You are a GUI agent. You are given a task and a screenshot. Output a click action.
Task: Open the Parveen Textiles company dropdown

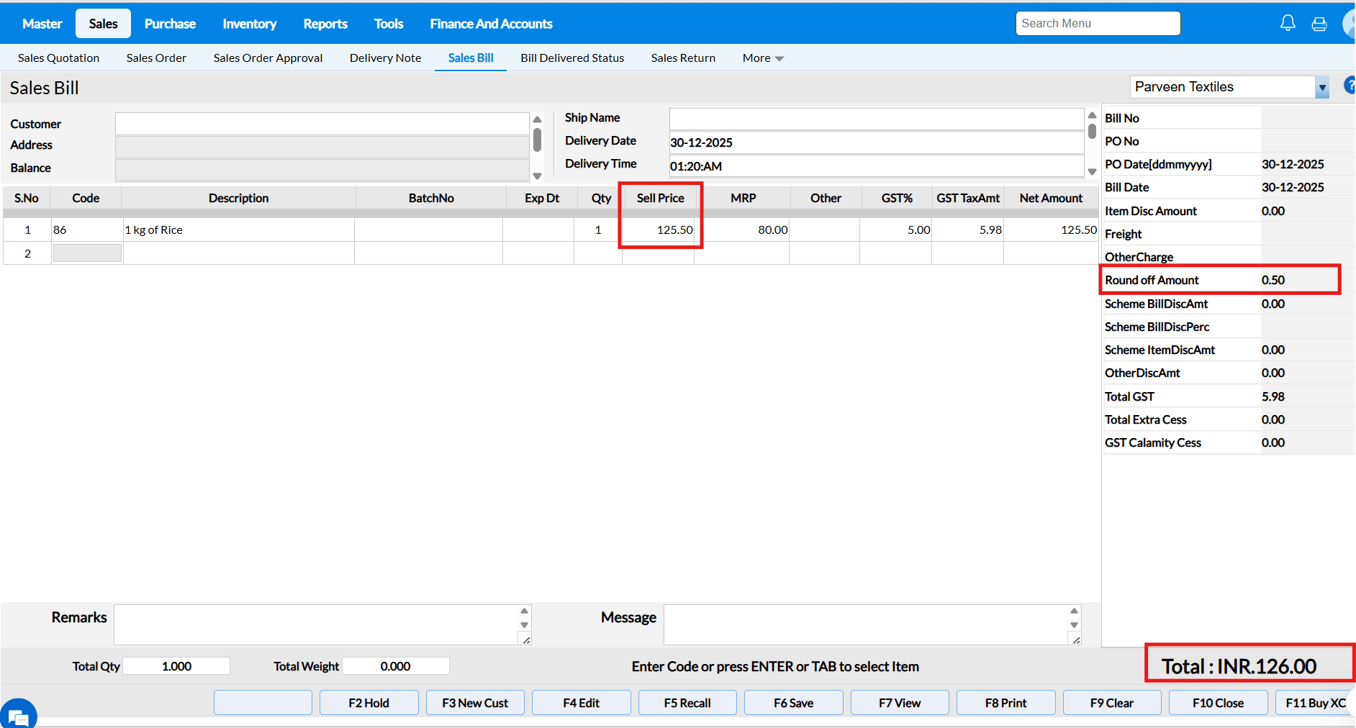pos(1322,88)
